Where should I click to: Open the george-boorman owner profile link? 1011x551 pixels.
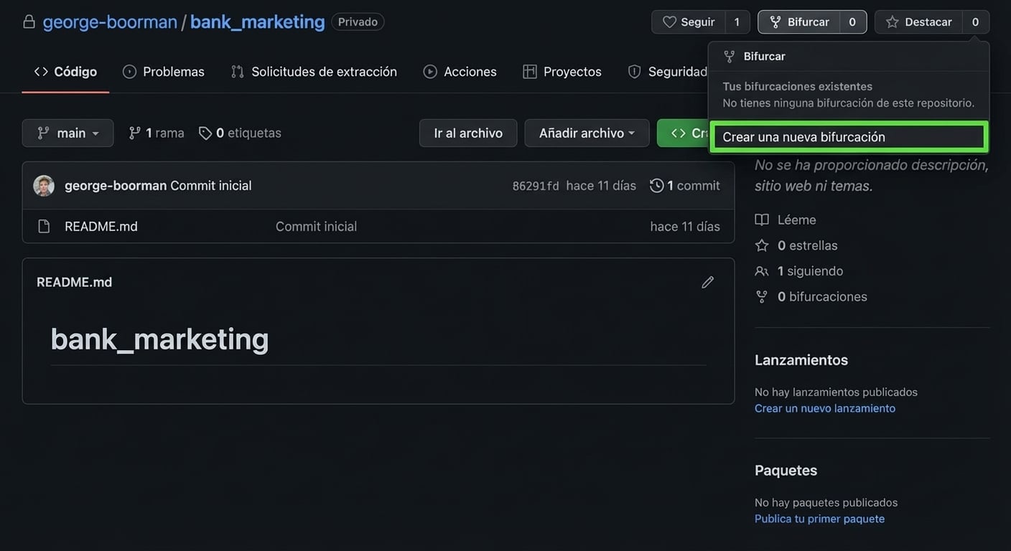tap(110, 22)
